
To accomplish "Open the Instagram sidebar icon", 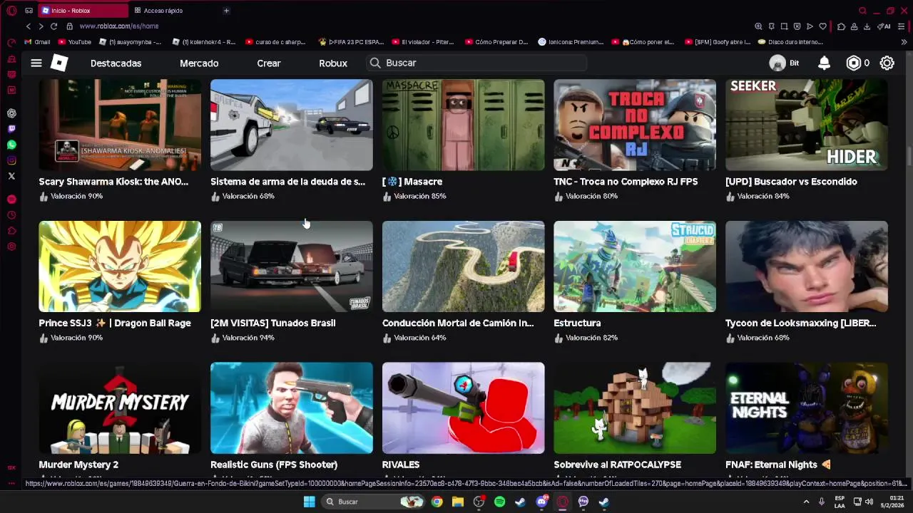I will pyautogui.click(x=11, y=160).
